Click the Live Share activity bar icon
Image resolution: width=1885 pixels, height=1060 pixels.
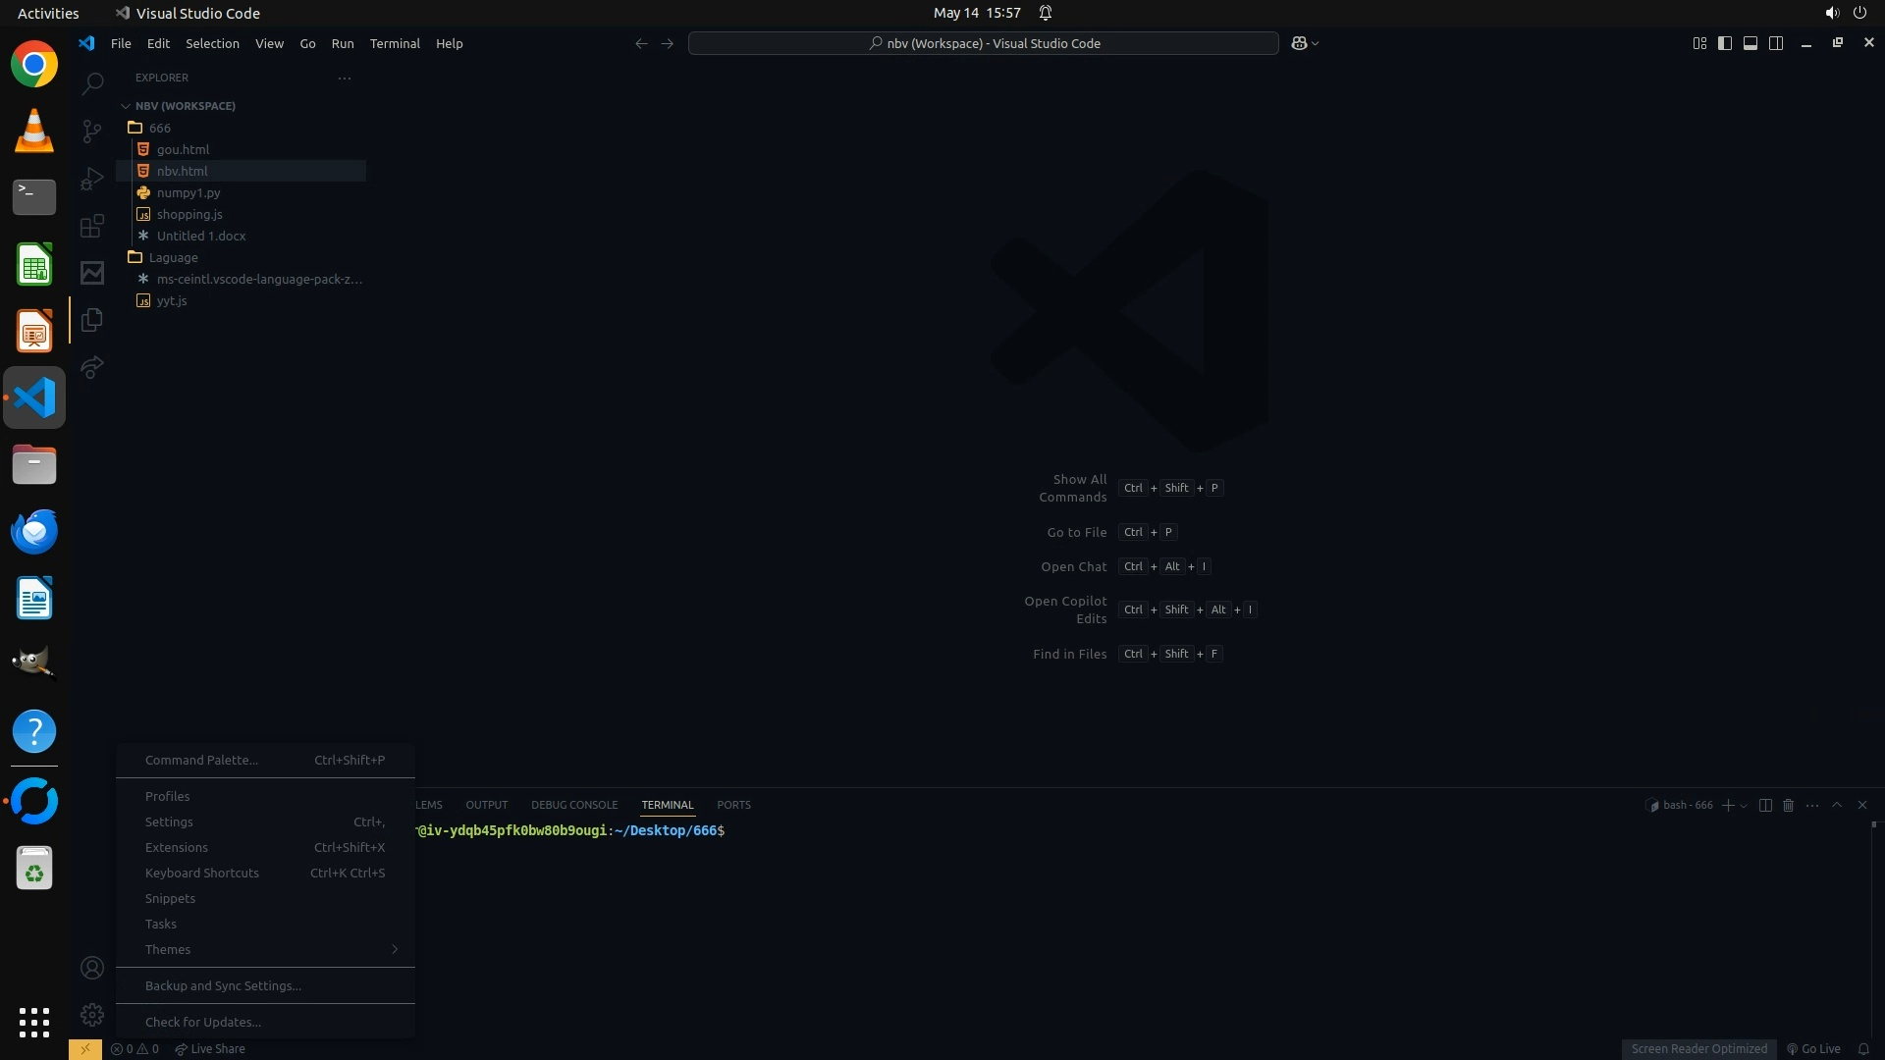point(92,367)
